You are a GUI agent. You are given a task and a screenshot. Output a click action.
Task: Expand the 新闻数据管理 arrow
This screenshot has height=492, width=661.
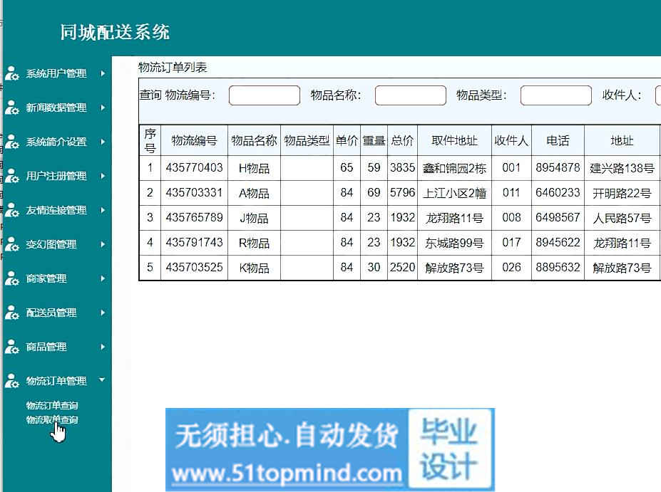[x=103, y=108]
